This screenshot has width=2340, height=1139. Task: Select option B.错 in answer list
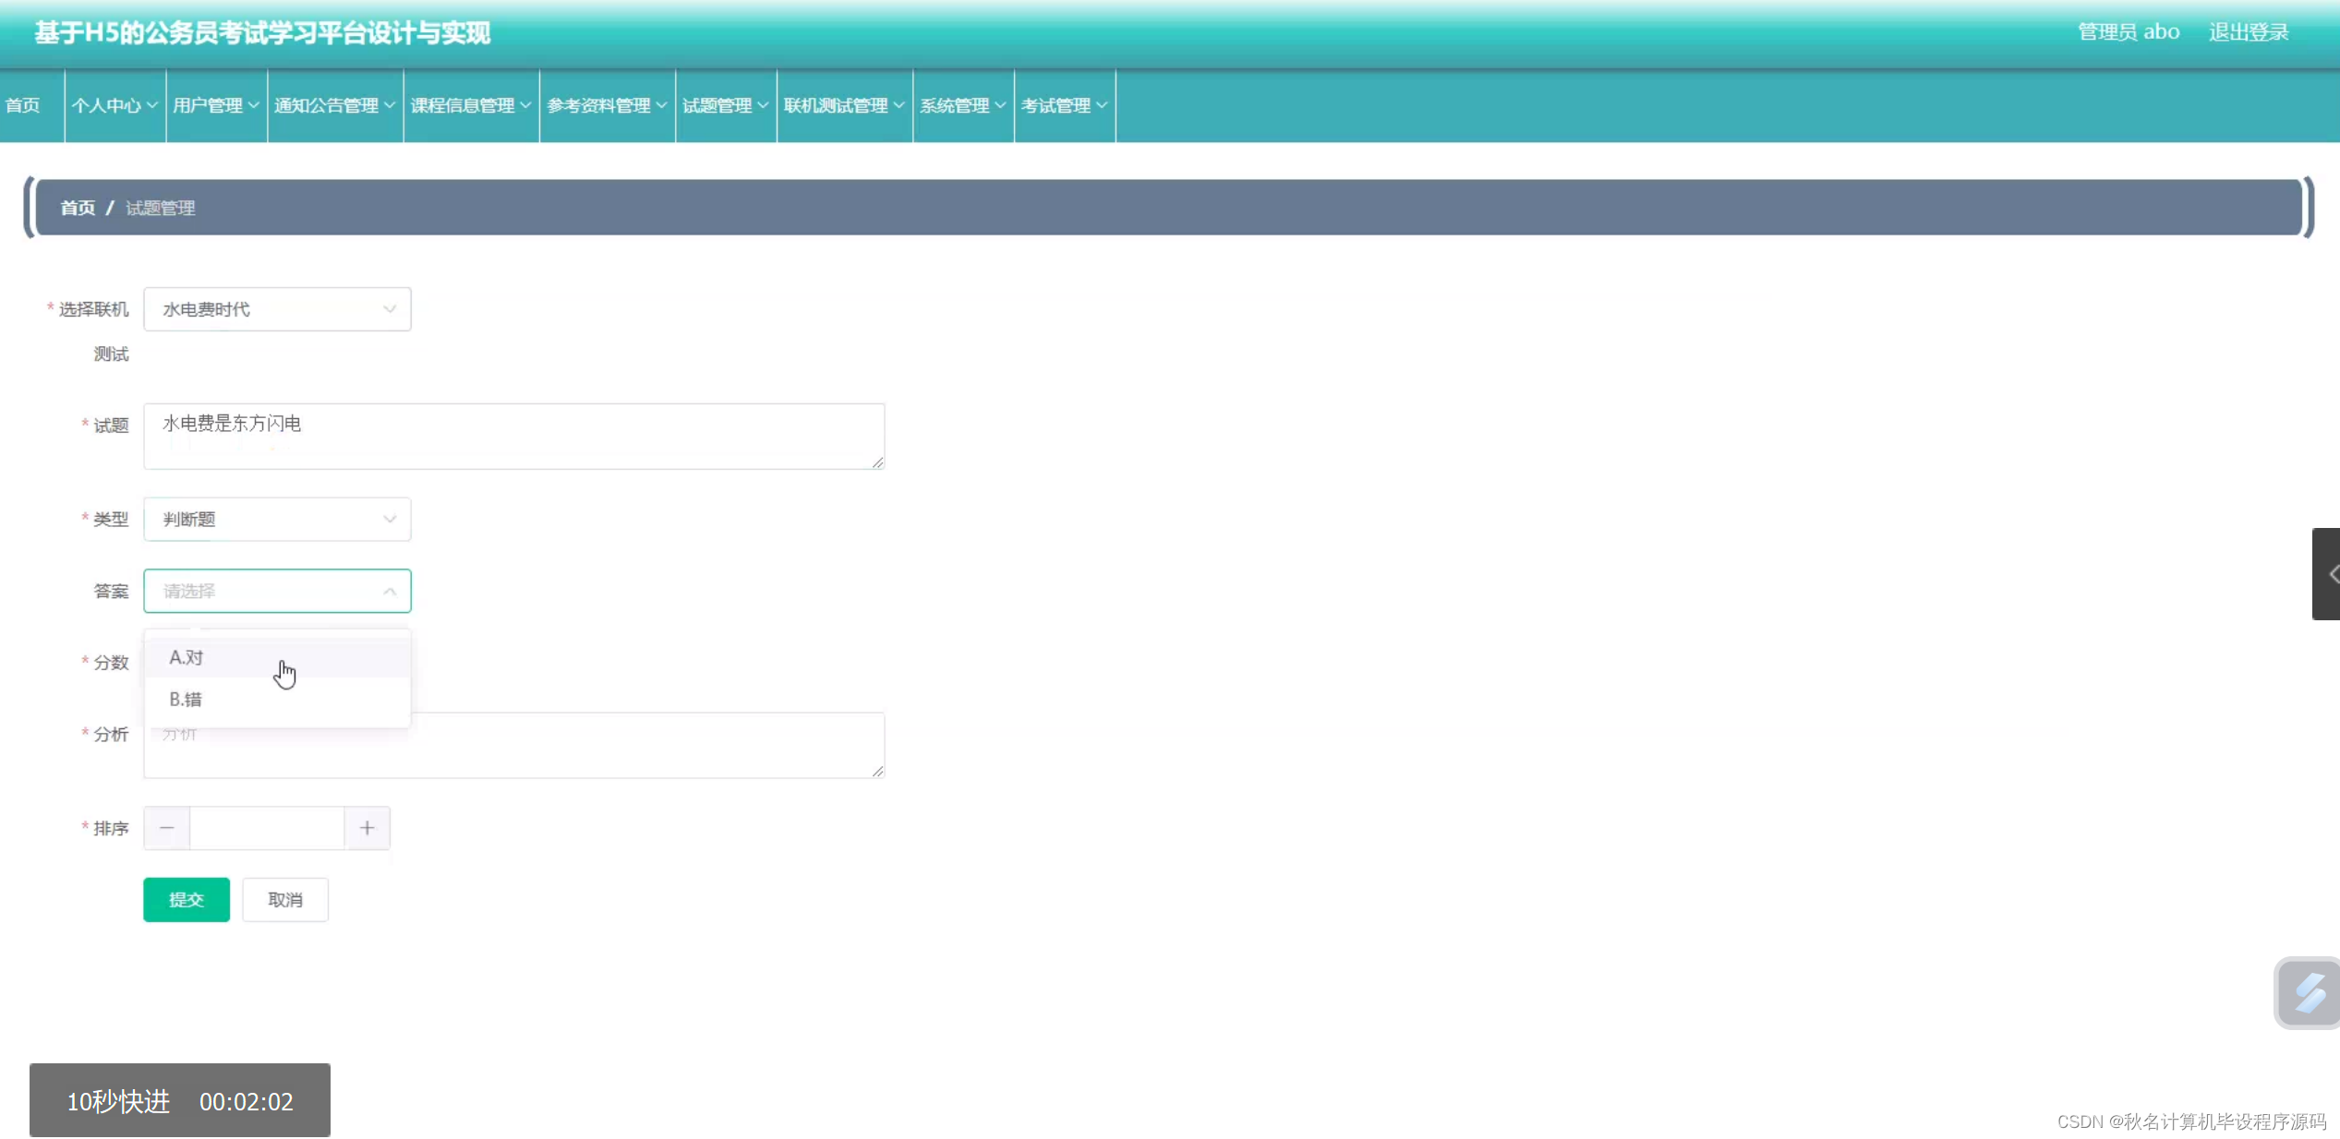coord(186,700)
